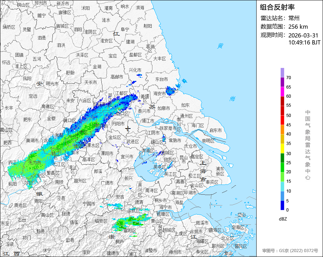Click the 宁国市 map label
The height and width of the screenshot is (257, 323).
tap(89, 204)
